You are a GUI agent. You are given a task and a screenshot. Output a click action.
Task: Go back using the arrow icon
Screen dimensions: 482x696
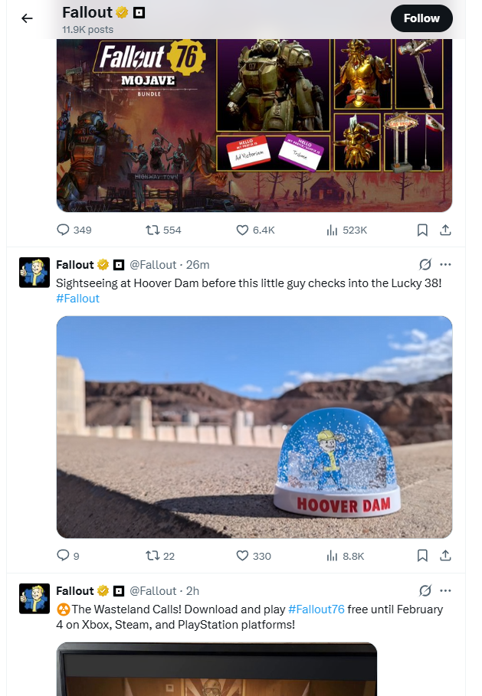tap(27, 18)
